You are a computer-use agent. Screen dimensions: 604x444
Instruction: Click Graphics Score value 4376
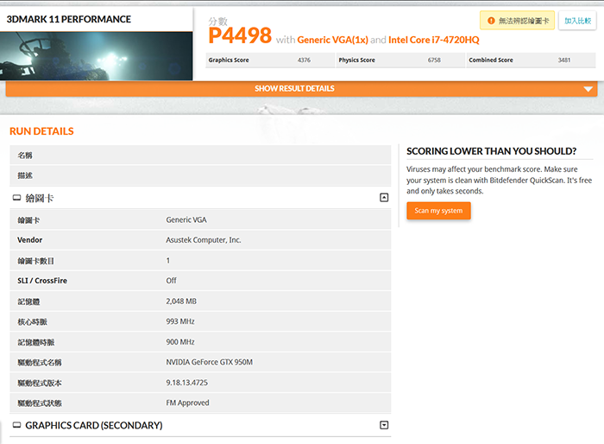(304, 60)
